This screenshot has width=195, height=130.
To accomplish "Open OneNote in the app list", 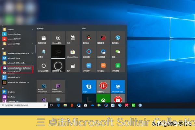I will coord(18,97).
